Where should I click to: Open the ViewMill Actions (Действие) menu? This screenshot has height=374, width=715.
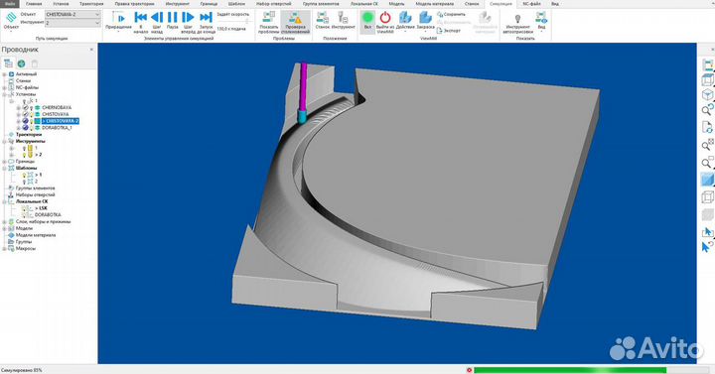coord(405,18)
